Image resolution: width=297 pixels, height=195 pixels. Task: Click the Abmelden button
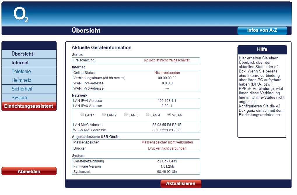click(29, 171)
